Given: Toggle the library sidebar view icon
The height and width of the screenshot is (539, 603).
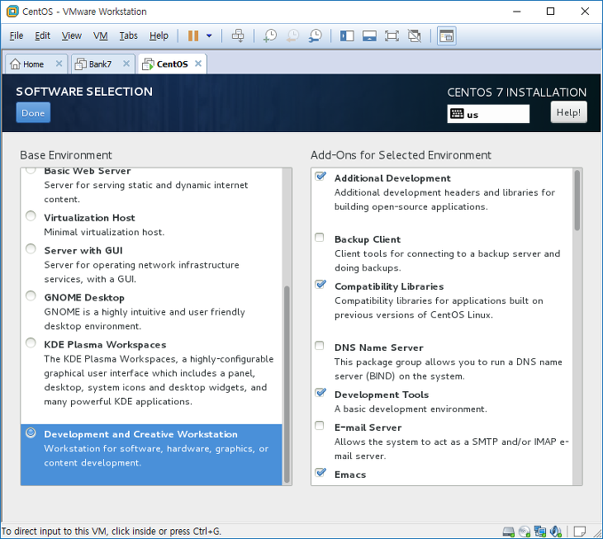Looking at the screenshot, I should click(x=346, y=35).
